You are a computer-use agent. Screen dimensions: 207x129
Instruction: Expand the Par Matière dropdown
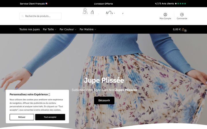click(x=88, y=29)
